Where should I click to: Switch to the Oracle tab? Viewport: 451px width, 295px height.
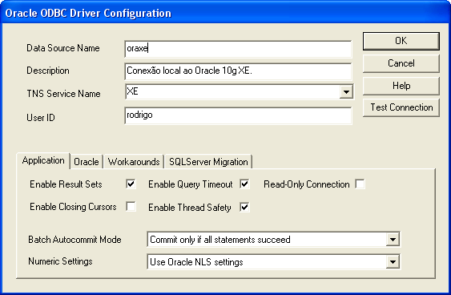[87, 162]
